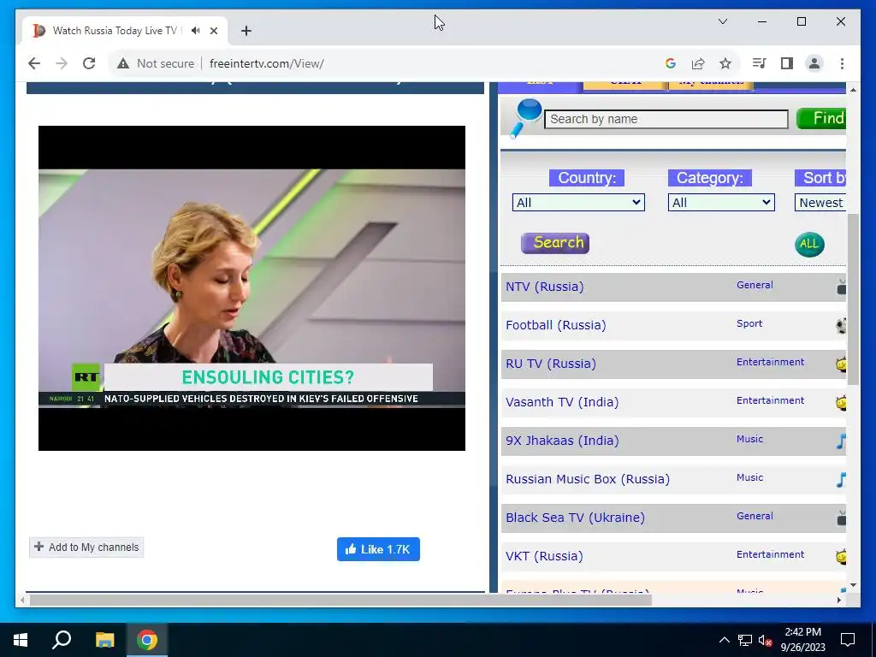Click the round green ALL button
Viewport: 876px width, 657px height.
pos(809,244)
